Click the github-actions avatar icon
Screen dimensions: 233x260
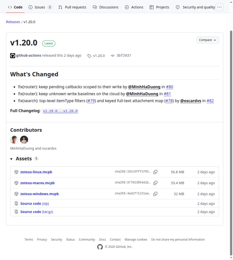(13, 56)
